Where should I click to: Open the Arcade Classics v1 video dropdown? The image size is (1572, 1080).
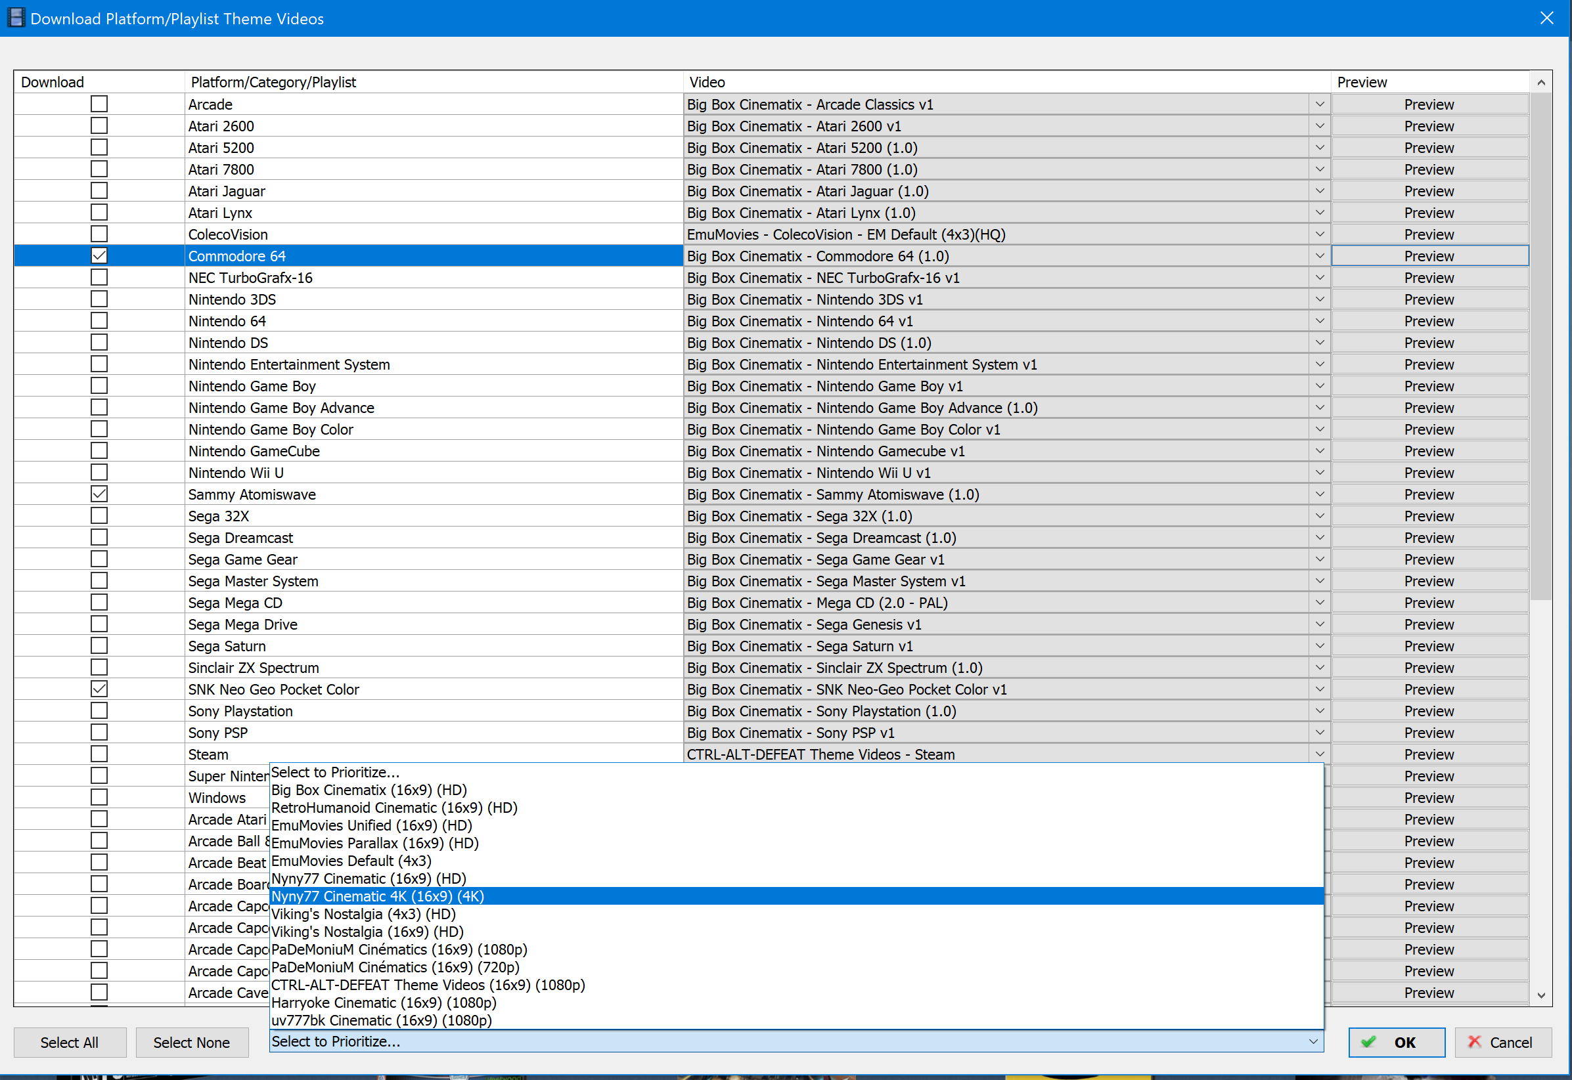pyautogui.click(x=1320, y=104)
